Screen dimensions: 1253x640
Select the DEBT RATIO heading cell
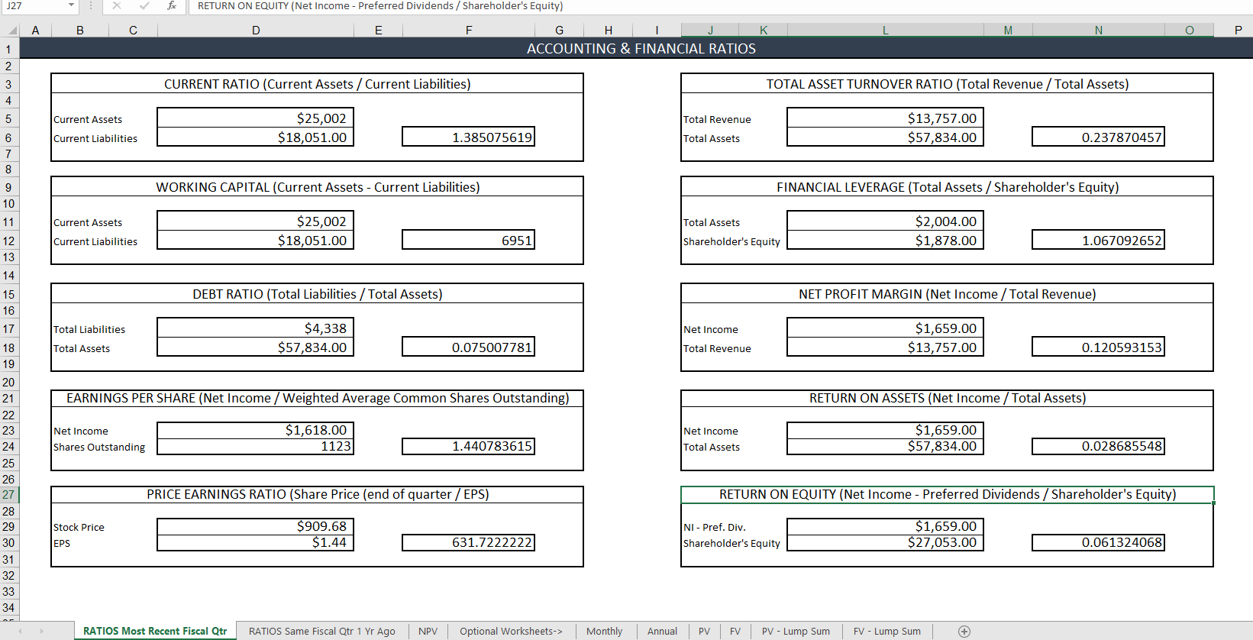pos(317,294)
